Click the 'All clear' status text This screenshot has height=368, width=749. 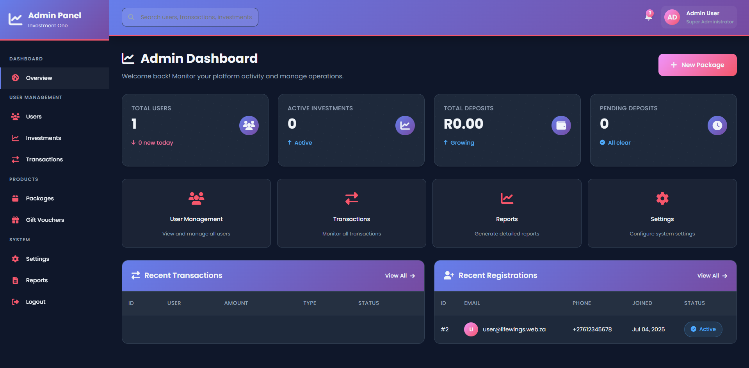click(x=615, y=143)
